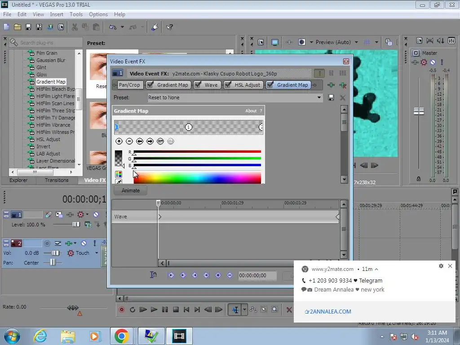Viewport: 460px width, 345px height.
Task: Remove selected plug-in from chain icon
Action: click(x=343, y=85)
